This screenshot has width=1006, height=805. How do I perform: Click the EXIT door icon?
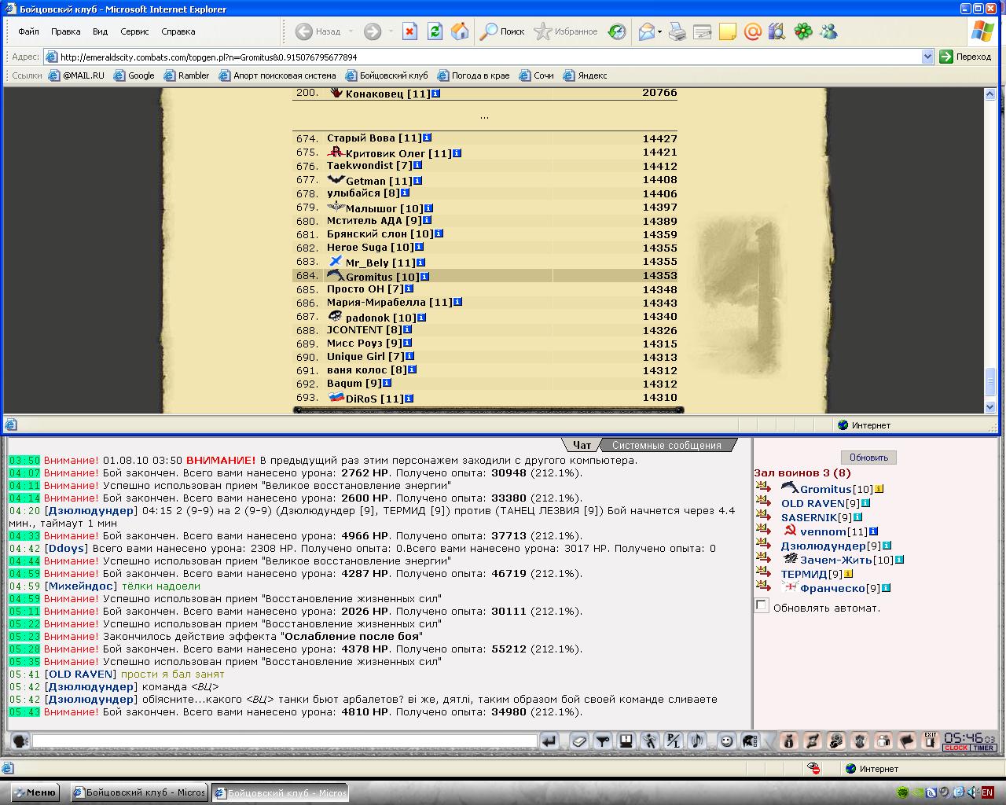pyautogui.click(x=931, y=741)
